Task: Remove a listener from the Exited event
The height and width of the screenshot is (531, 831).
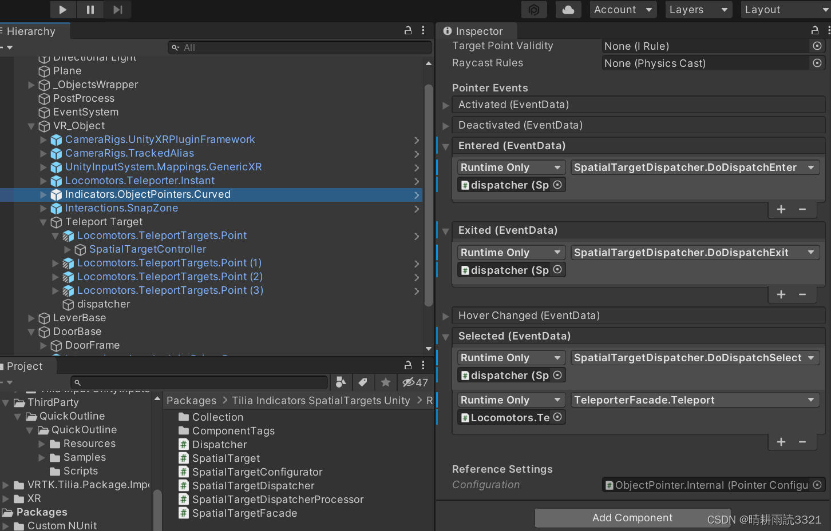Action: 802,294
